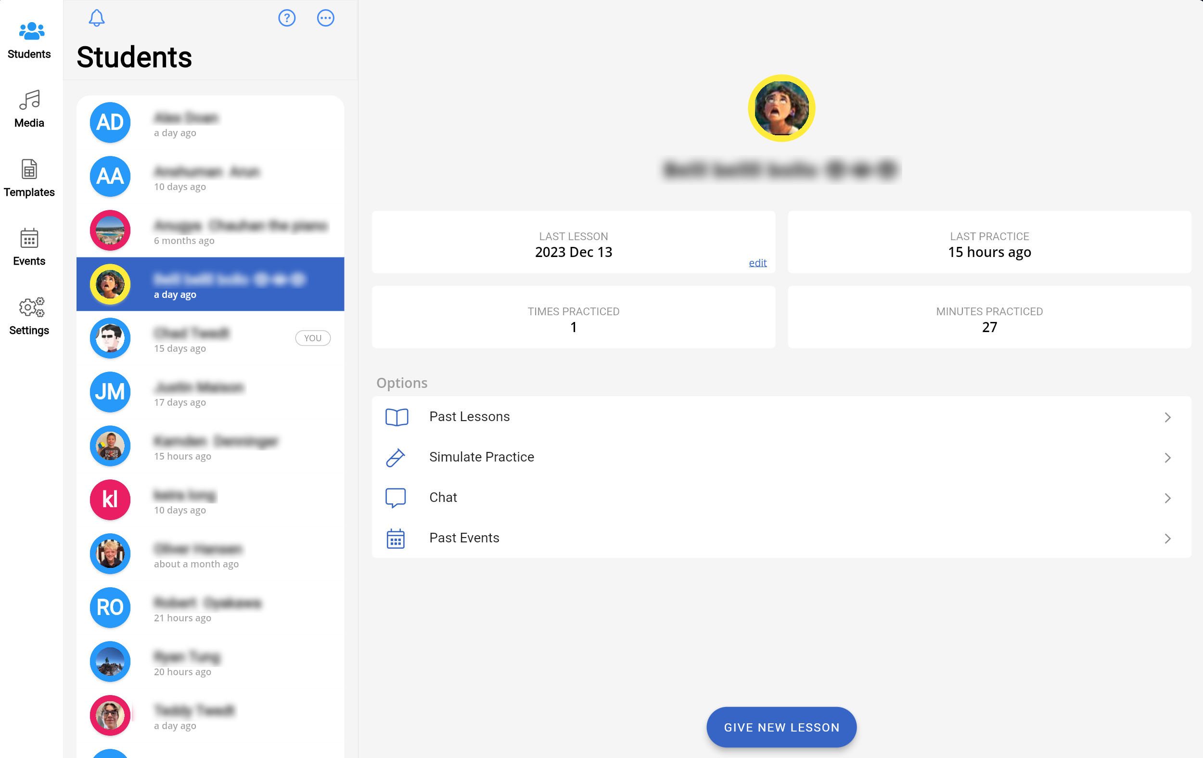Switch to the Students section
1203x758 pixels.
[x=29, y=40]
